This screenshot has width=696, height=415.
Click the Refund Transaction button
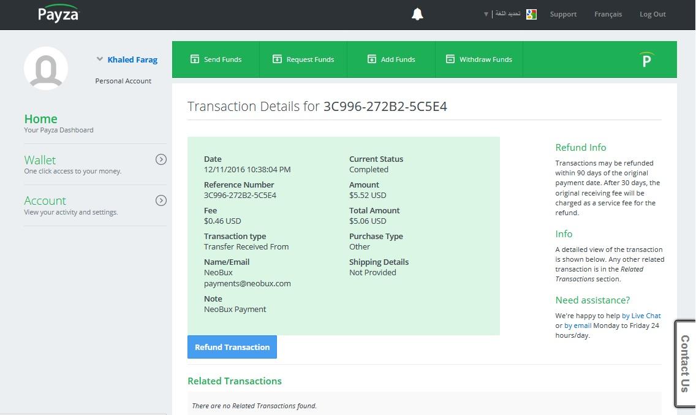coord(232,347)
